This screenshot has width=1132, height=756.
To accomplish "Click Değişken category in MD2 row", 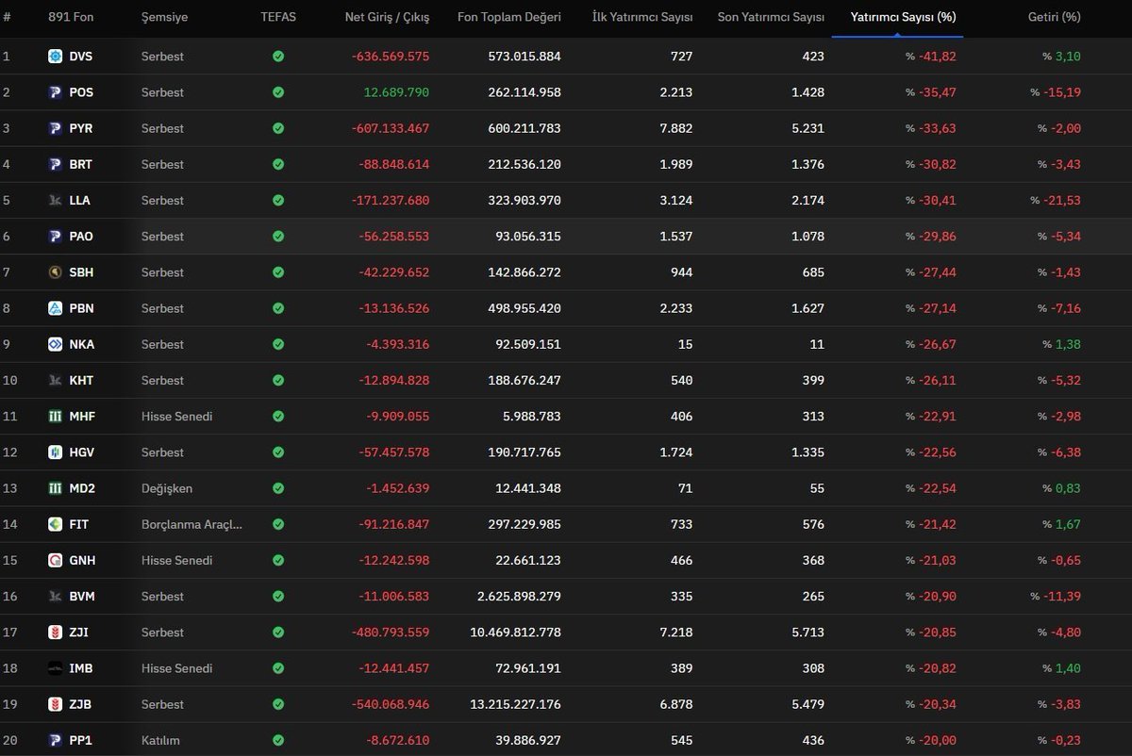I will pyautogui.click(x=167, y=488).
